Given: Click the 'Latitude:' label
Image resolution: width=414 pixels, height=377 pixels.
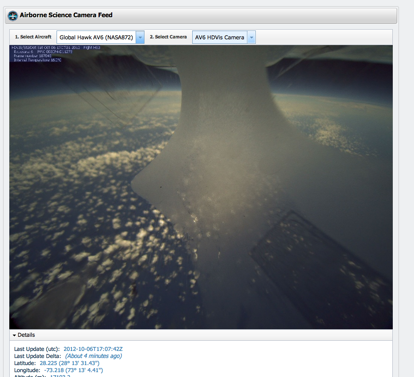Looking at the screenshot, I should click(25, 363).
